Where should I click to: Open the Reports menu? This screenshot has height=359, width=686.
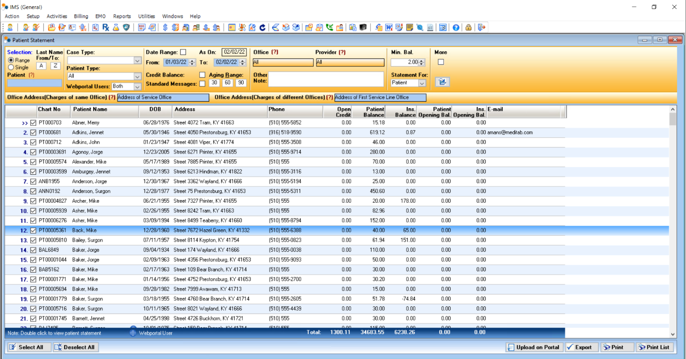122,16
